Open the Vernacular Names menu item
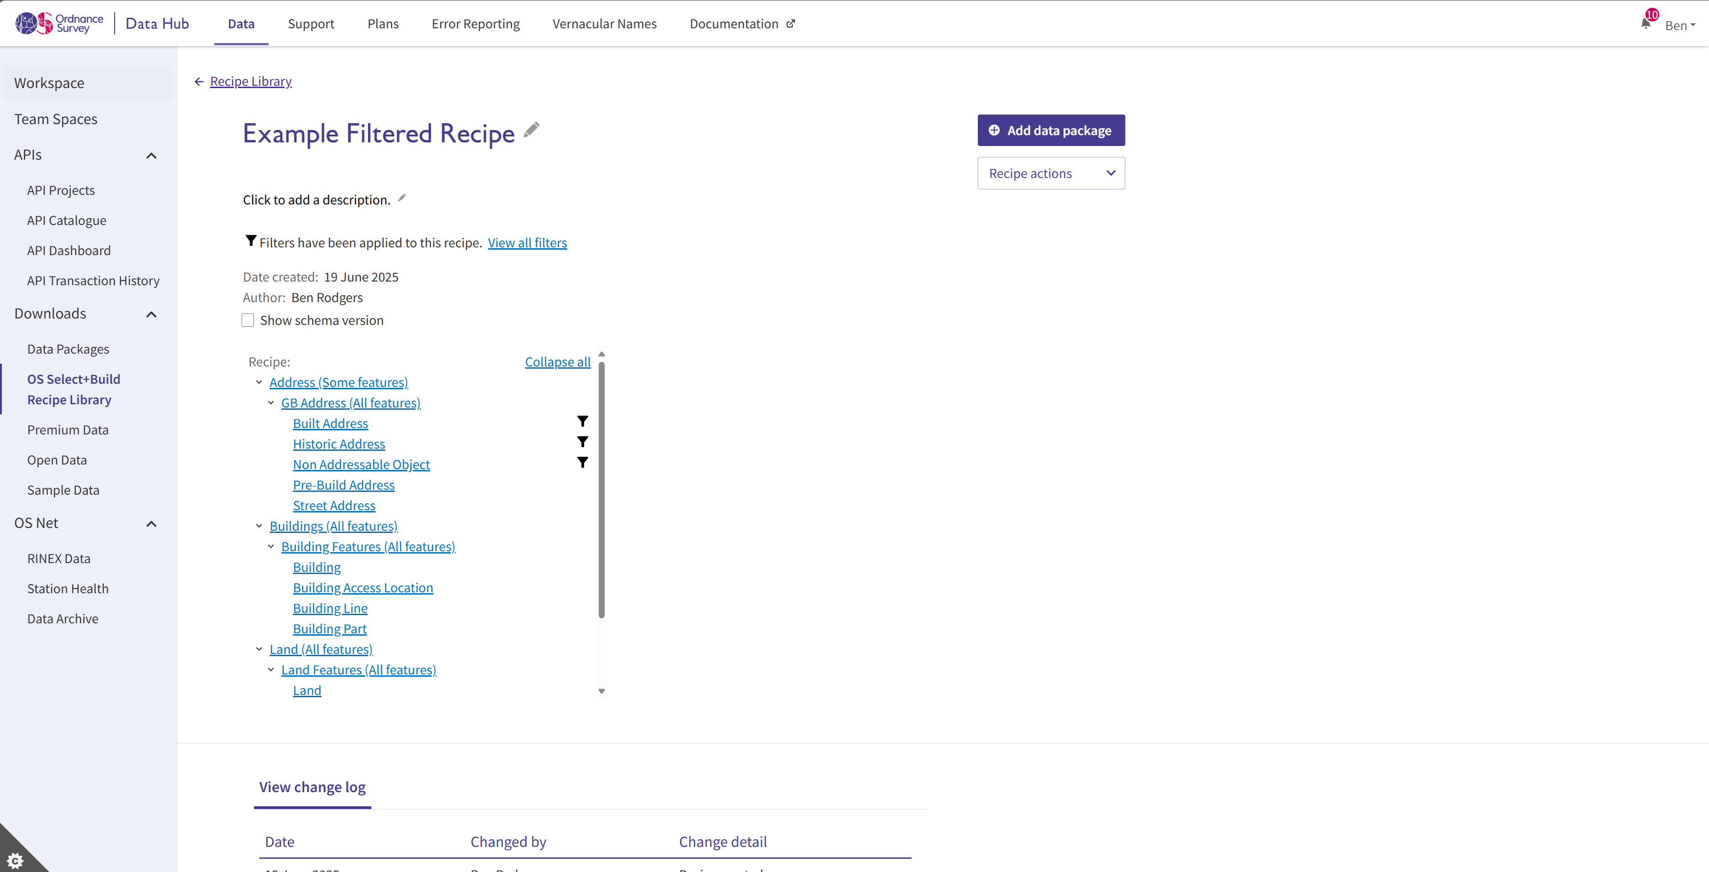 point(604,23)
